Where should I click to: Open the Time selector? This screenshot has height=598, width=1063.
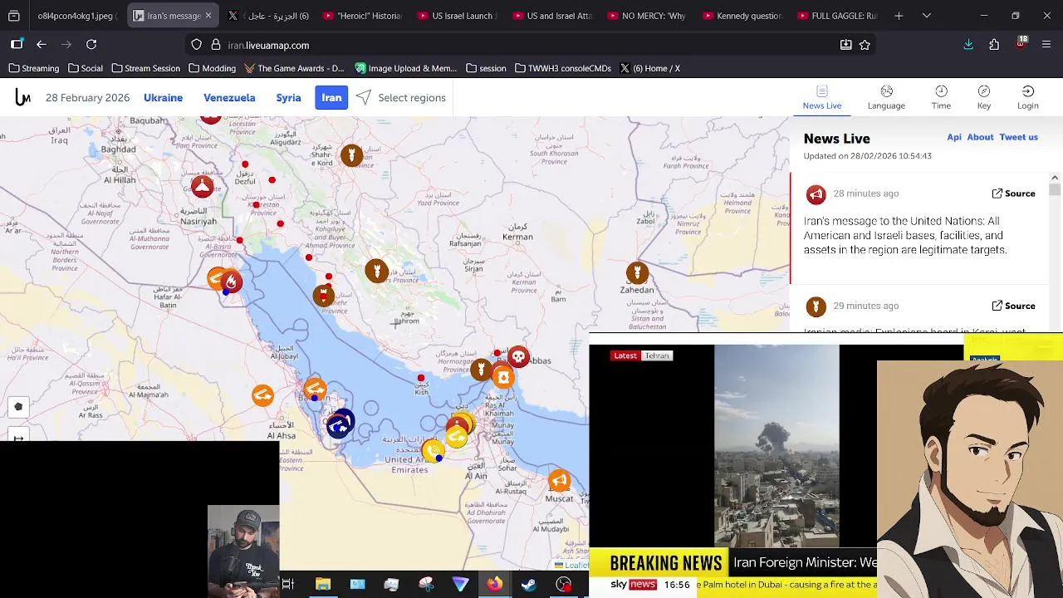click(x=941, y=97)
